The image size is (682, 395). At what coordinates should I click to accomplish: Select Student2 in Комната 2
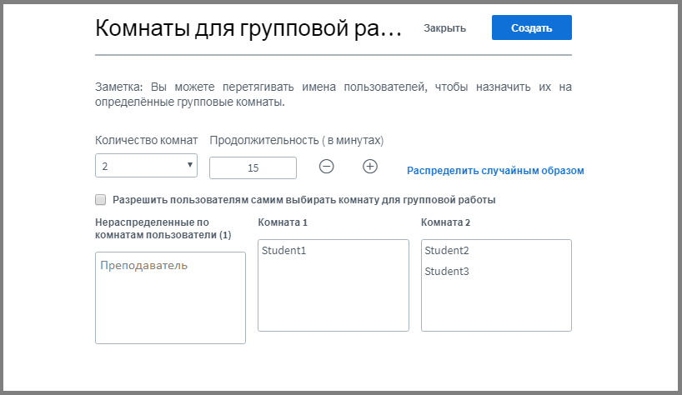click(447, 250)
